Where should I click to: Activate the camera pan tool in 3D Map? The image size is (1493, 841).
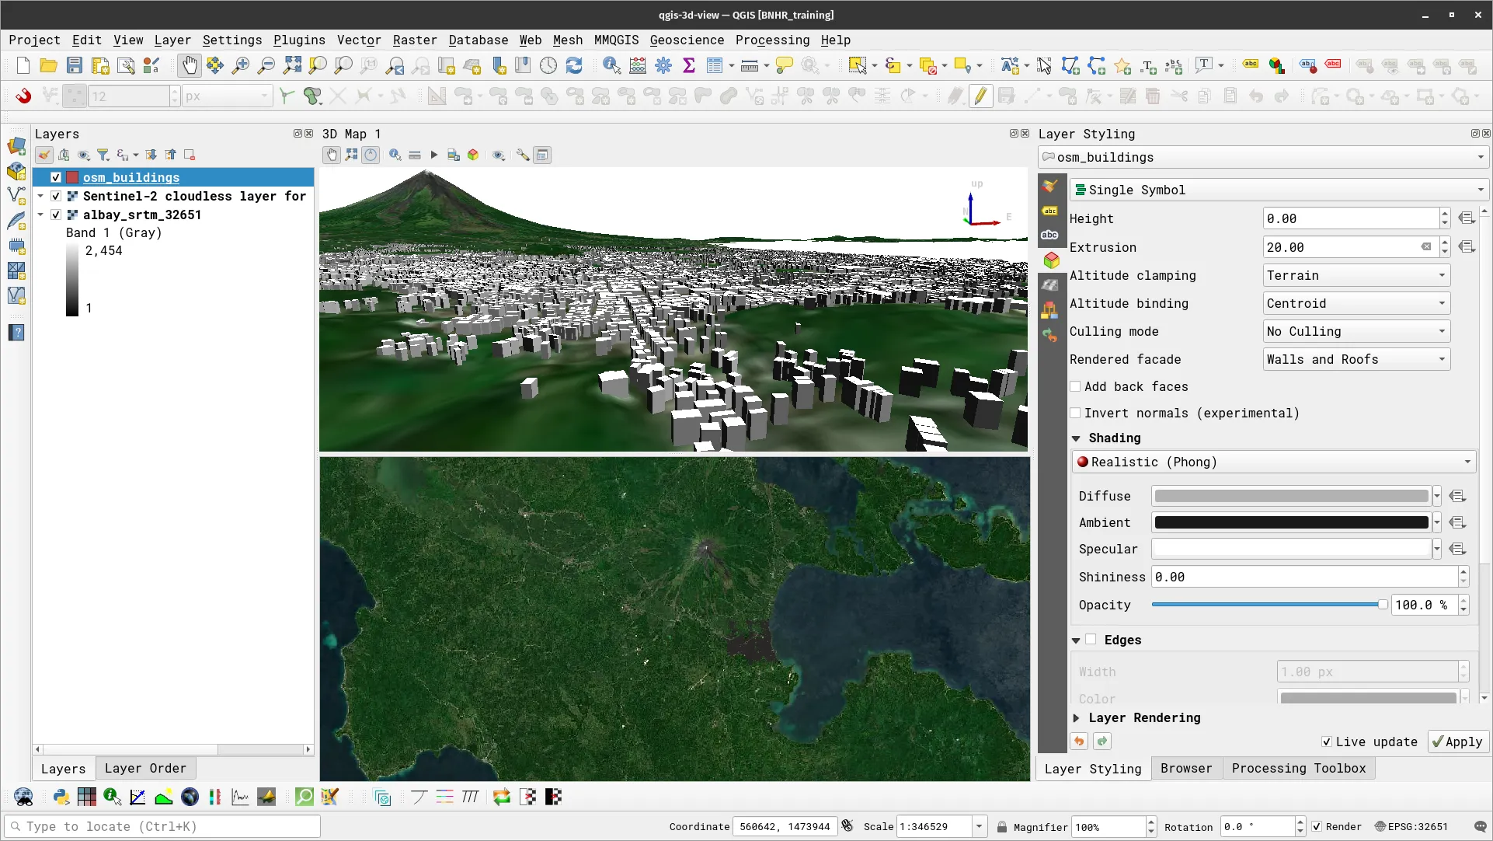pos(332,155)
